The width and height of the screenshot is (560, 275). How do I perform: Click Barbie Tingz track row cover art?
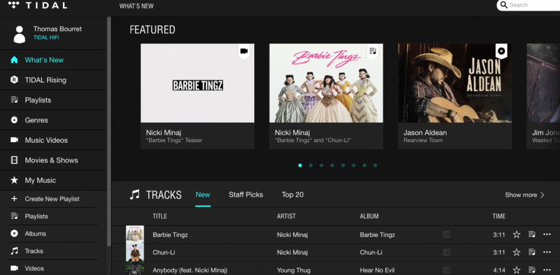pos(135,235)
